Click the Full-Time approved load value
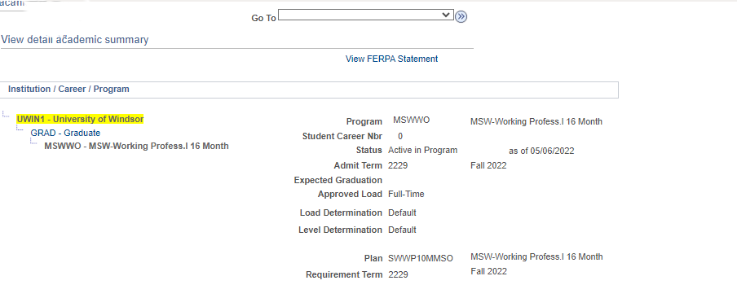Image resolution: width=737 pixels, height=298 pixels. point(406,194)
